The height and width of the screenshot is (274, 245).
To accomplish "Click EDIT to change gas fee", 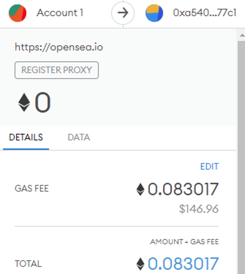I will pos(210,166).
